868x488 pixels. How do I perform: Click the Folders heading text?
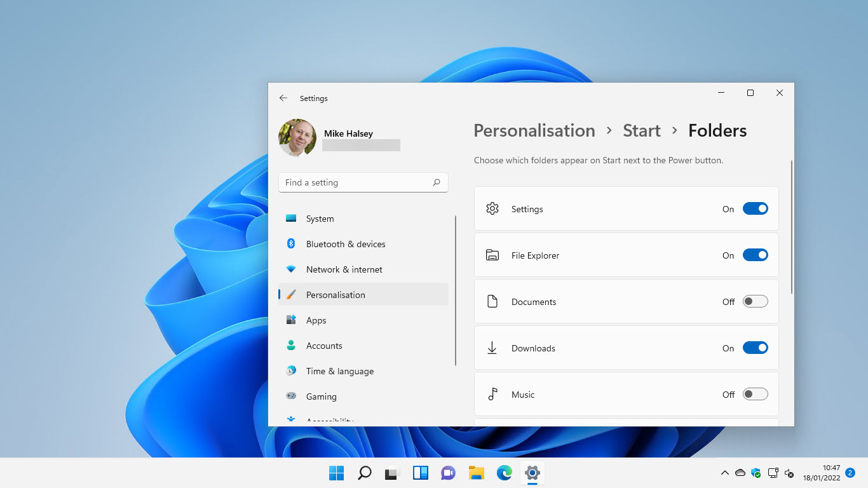click(x=717, y=131)
